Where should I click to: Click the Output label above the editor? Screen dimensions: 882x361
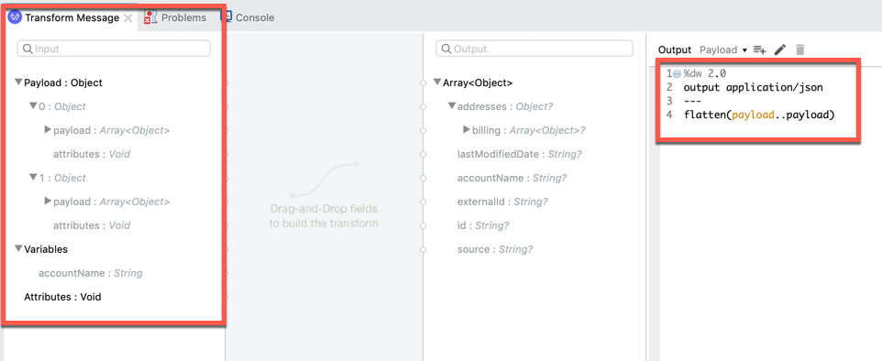coord(675,49)
